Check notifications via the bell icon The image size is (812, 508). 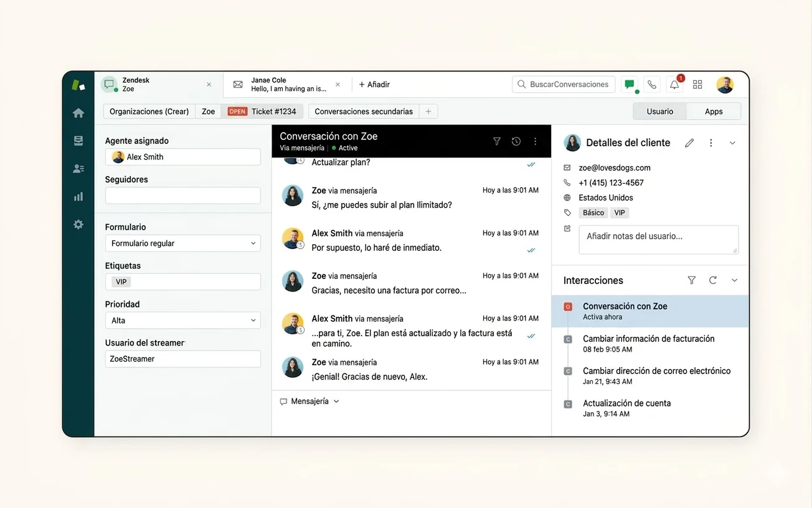pos(674,84)
